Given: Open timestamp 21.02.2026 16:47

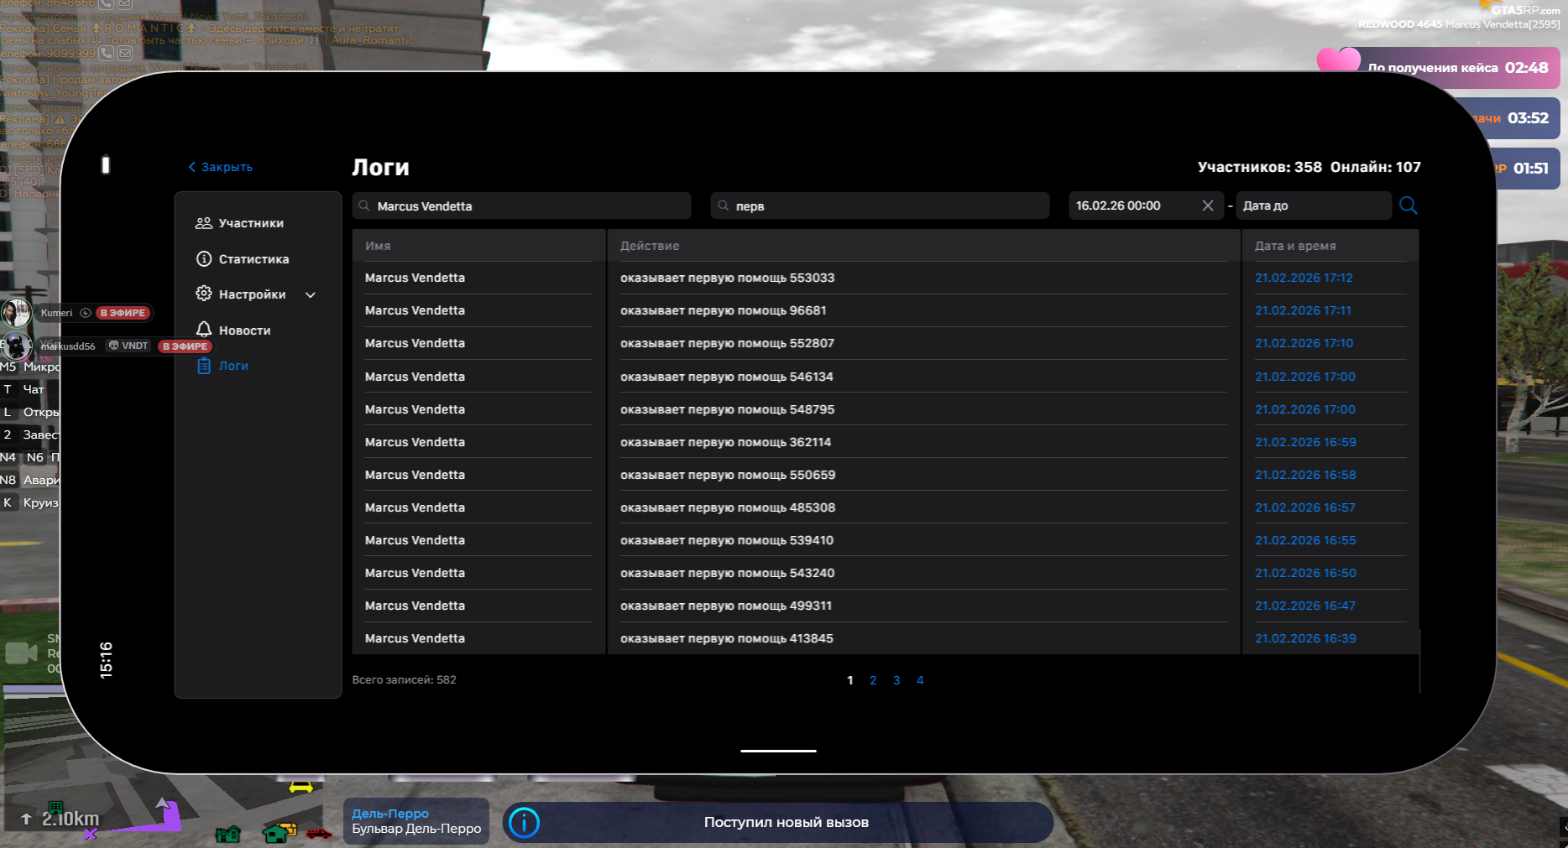Looking at the screenshot, I should tap(1305, 606).
